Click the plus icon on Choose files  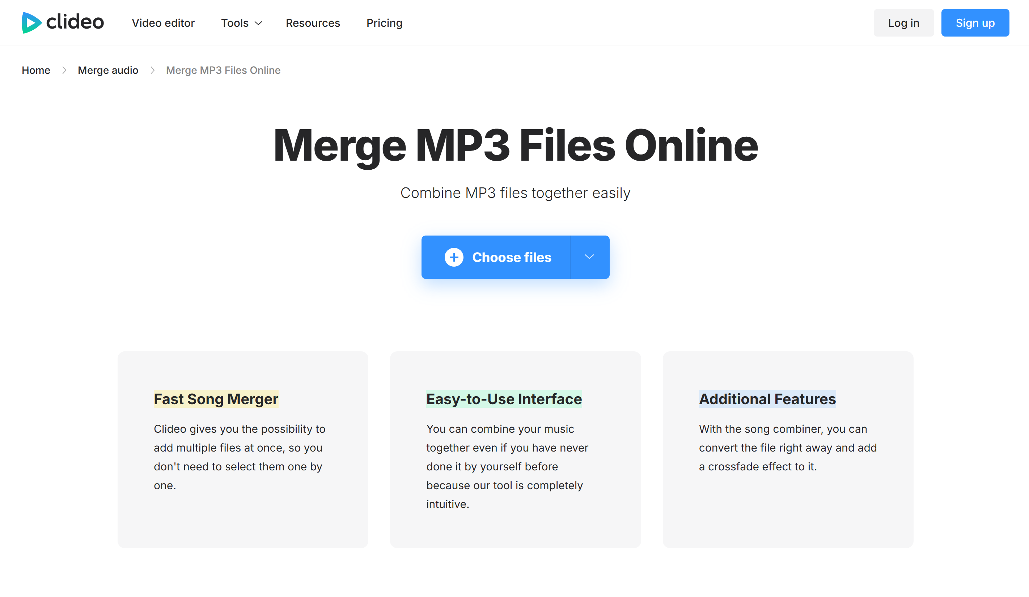454,257
